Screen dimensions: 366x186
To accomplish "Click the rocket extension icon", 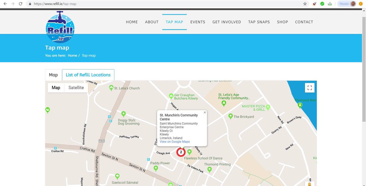I will coord(314,4).
